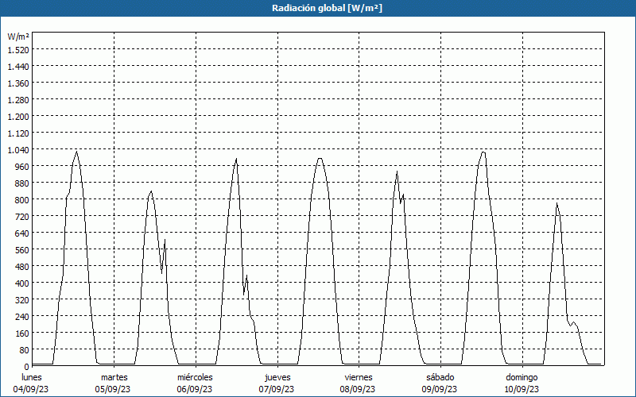This screenshot has width=636, height=397.
Task: Click the 640 y-axis label
Action: click(x=22, y=233)
